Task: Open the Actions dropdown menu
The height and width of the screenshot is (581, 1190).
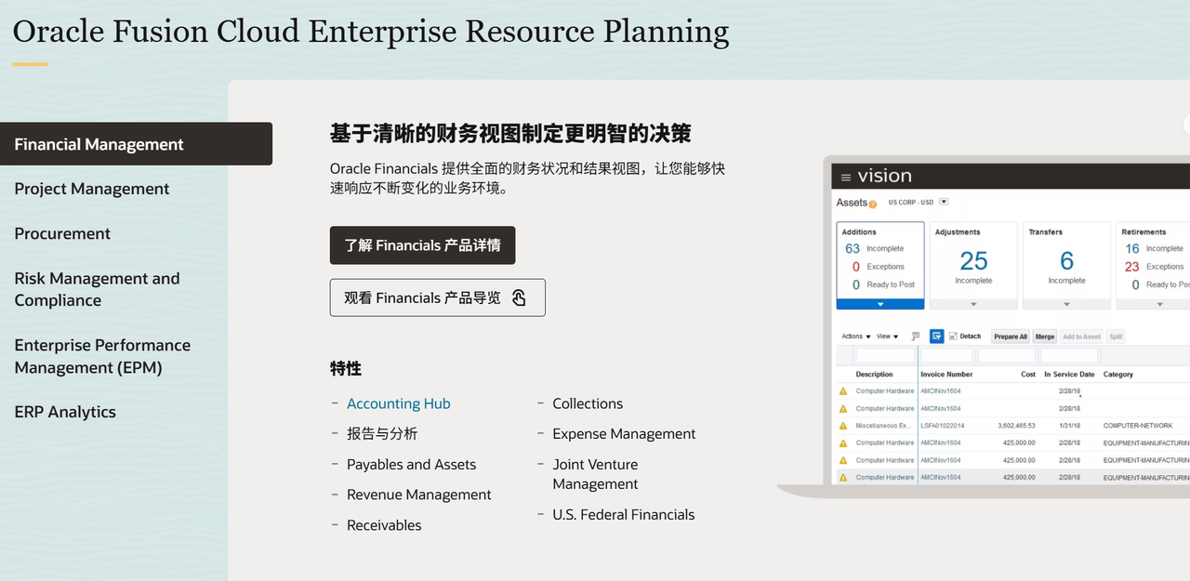Action: click(856, 337)
